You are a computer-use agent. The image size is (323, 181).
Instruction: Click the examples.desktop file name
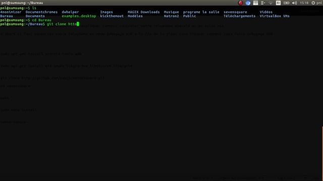79,16
